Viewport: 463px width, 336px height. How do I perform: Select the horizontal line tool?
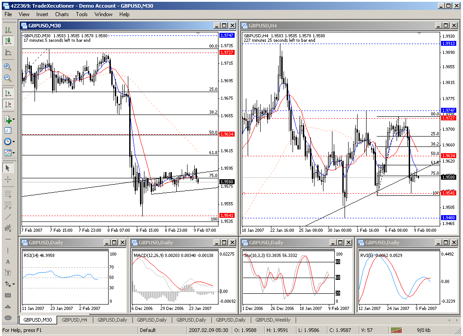(8, 239)
